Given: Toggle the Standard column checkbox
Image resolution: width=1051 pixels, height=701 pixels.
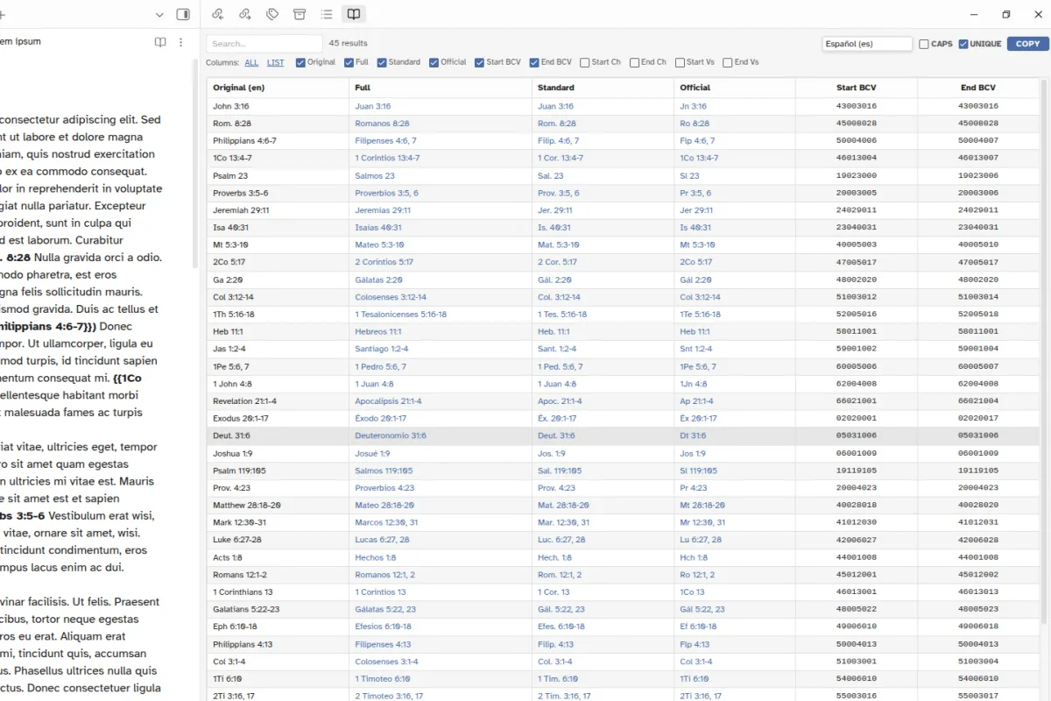Looking at the screenshot, I should 382,62.
